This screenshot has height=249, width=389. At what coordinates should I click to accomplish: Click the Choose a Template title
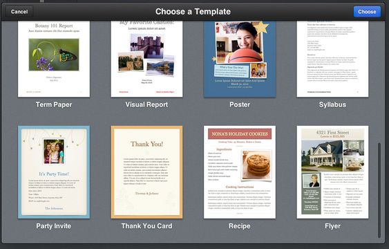point(193,12)
